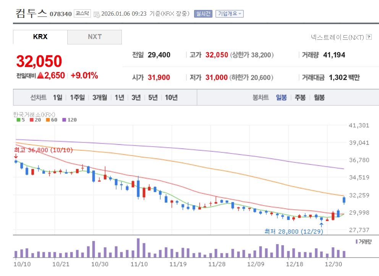Show the 10년 line chart
The width and height of the screenshot is (379, 276).
[171, 98]
